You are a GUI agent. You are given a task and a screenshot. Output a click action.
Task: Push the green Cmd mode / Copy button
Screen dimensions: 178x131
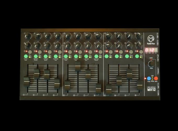click(56, 56)
